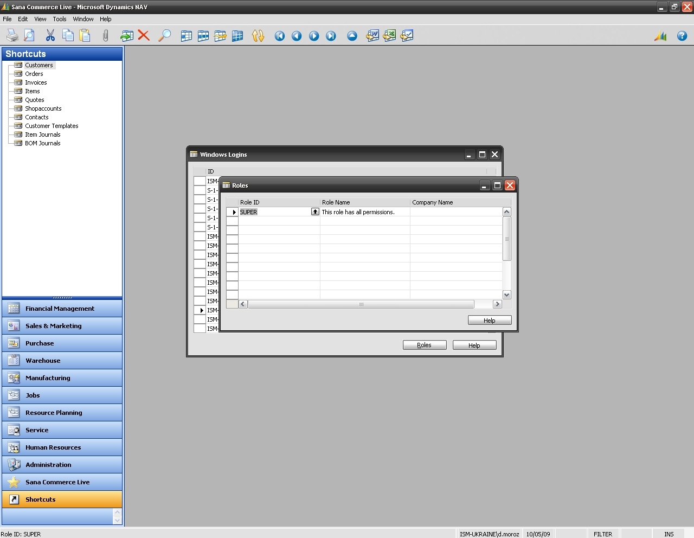Go to Last record using toolbar

[x=331, y=36]
